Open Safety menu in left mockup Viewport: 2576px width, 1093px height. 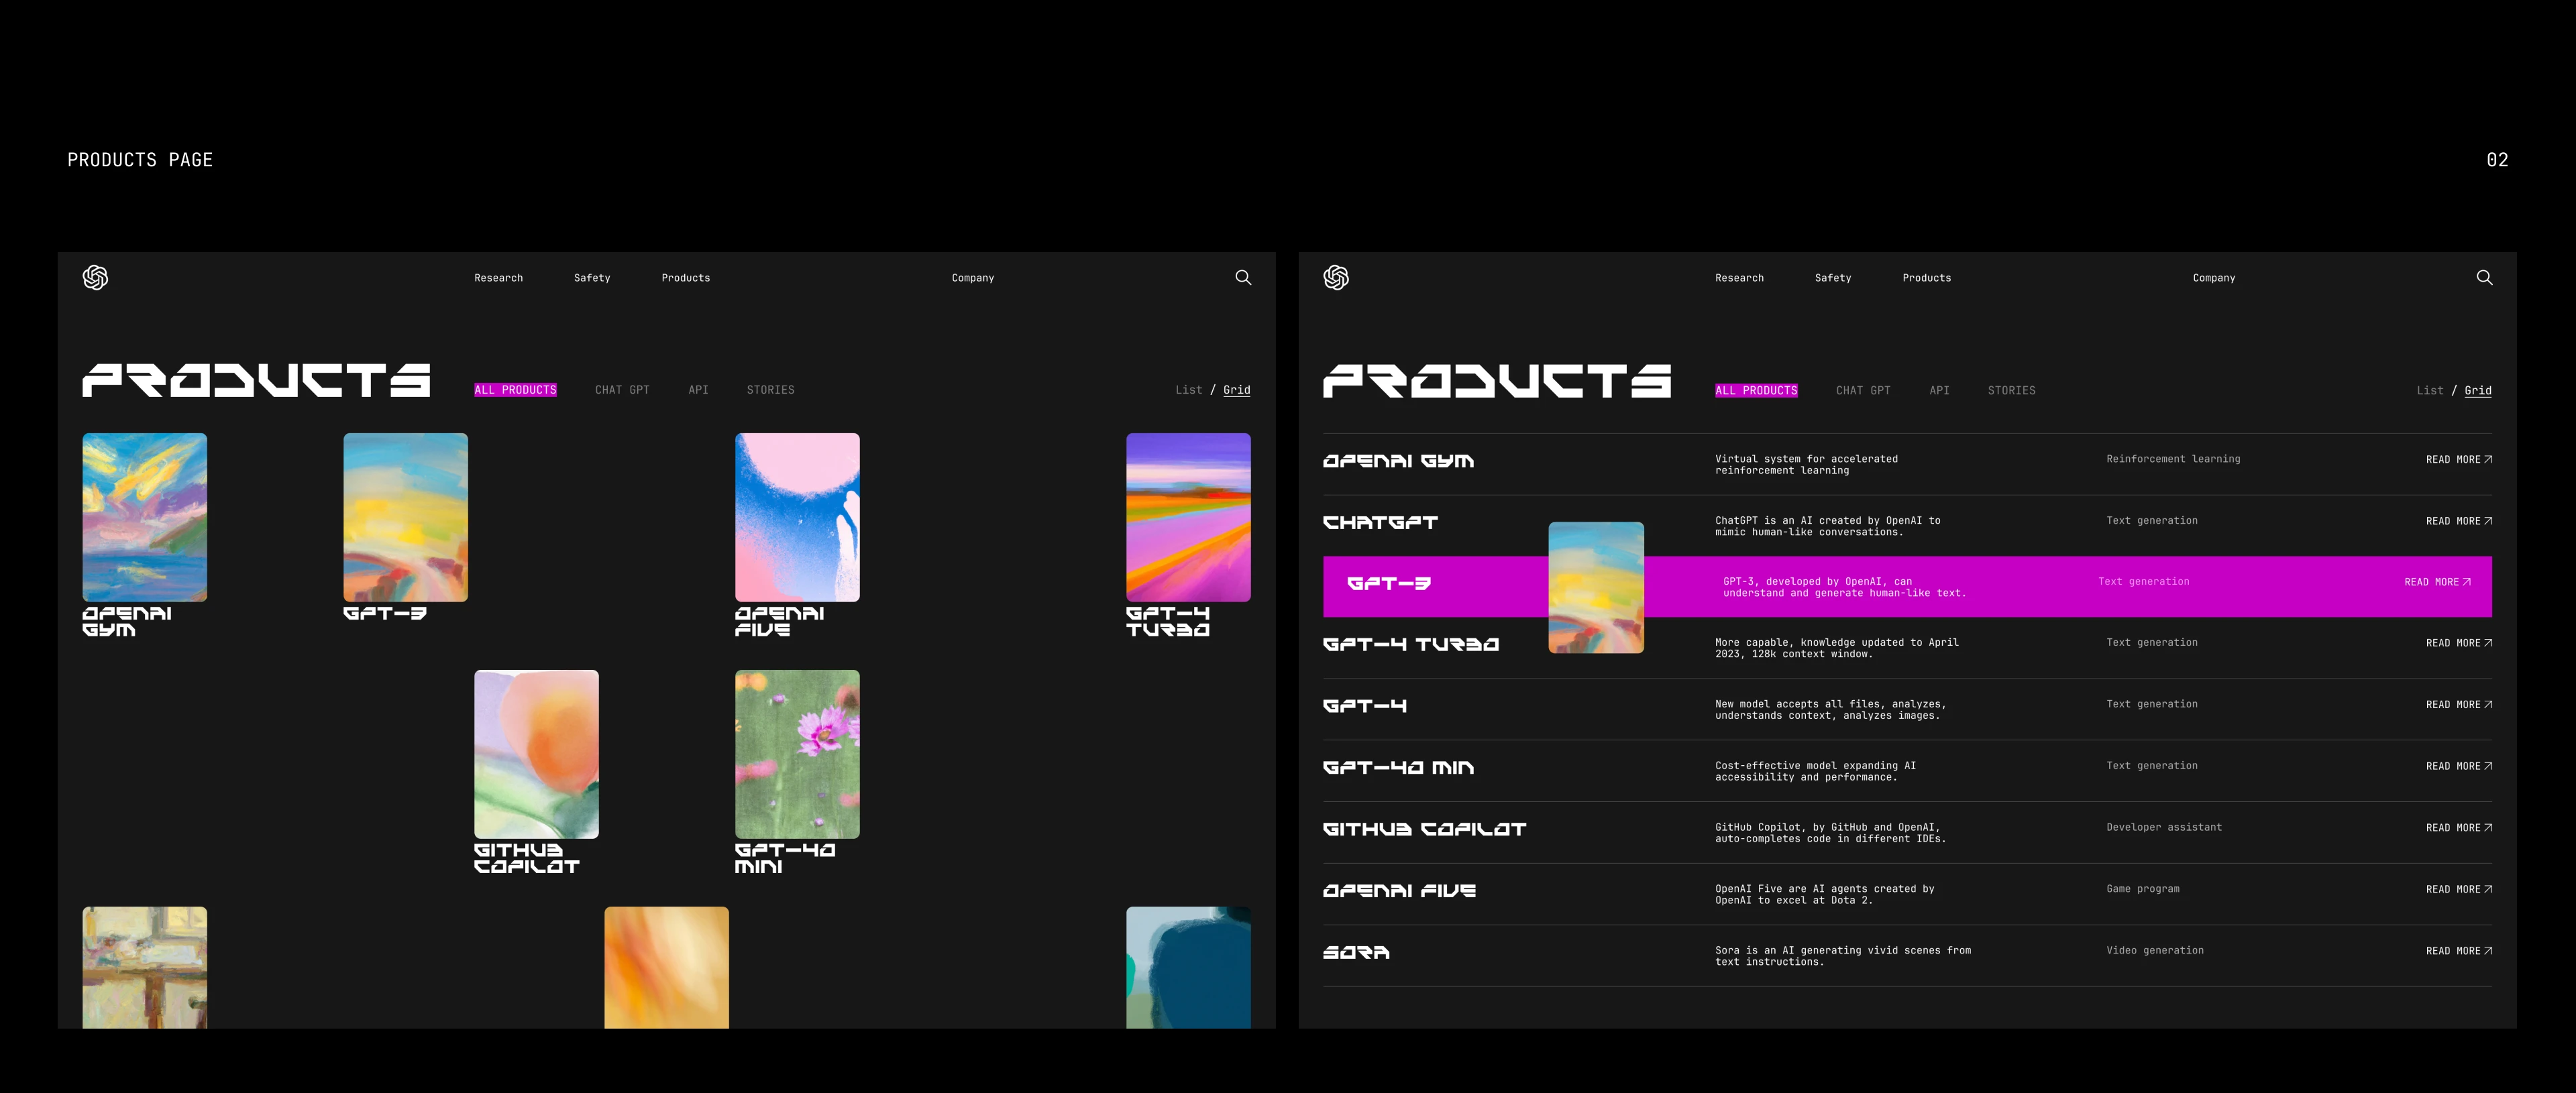592,278
